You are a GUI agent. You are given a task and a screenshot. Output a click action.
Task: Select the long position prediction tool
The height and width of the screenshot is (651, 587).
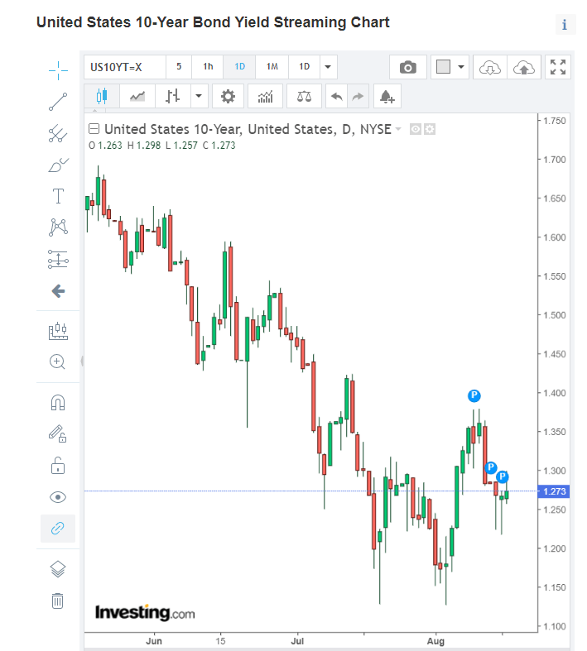pyautogui.click(x=58, y=259)
